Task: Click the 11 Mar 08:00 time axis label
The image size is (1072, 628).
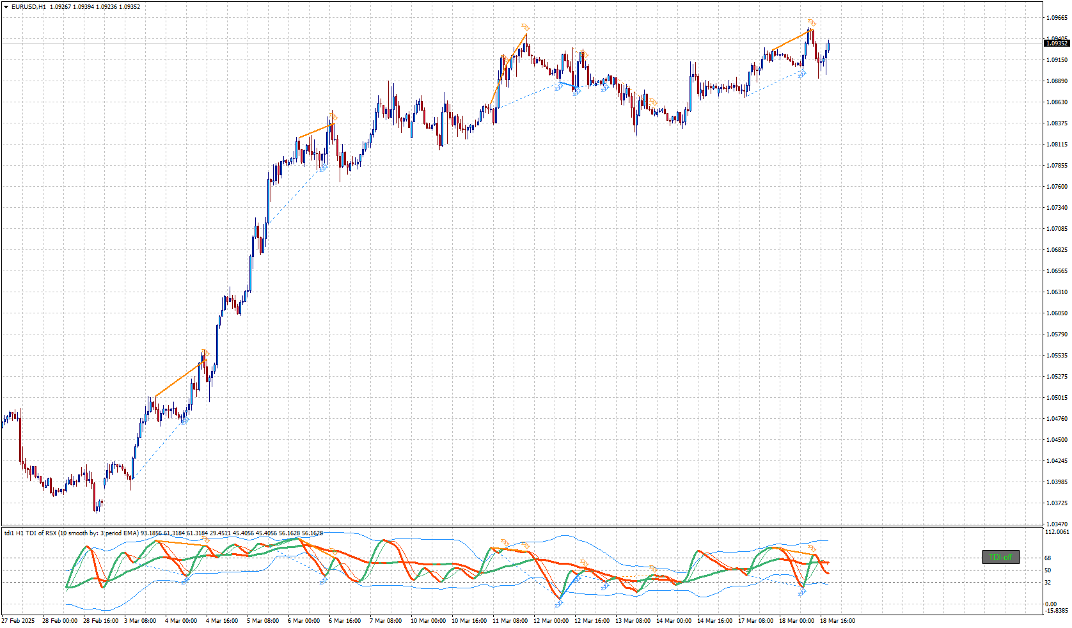Action: (510, 621)
